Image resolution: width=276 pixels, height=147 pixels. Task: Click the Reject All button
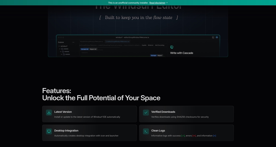93,49
